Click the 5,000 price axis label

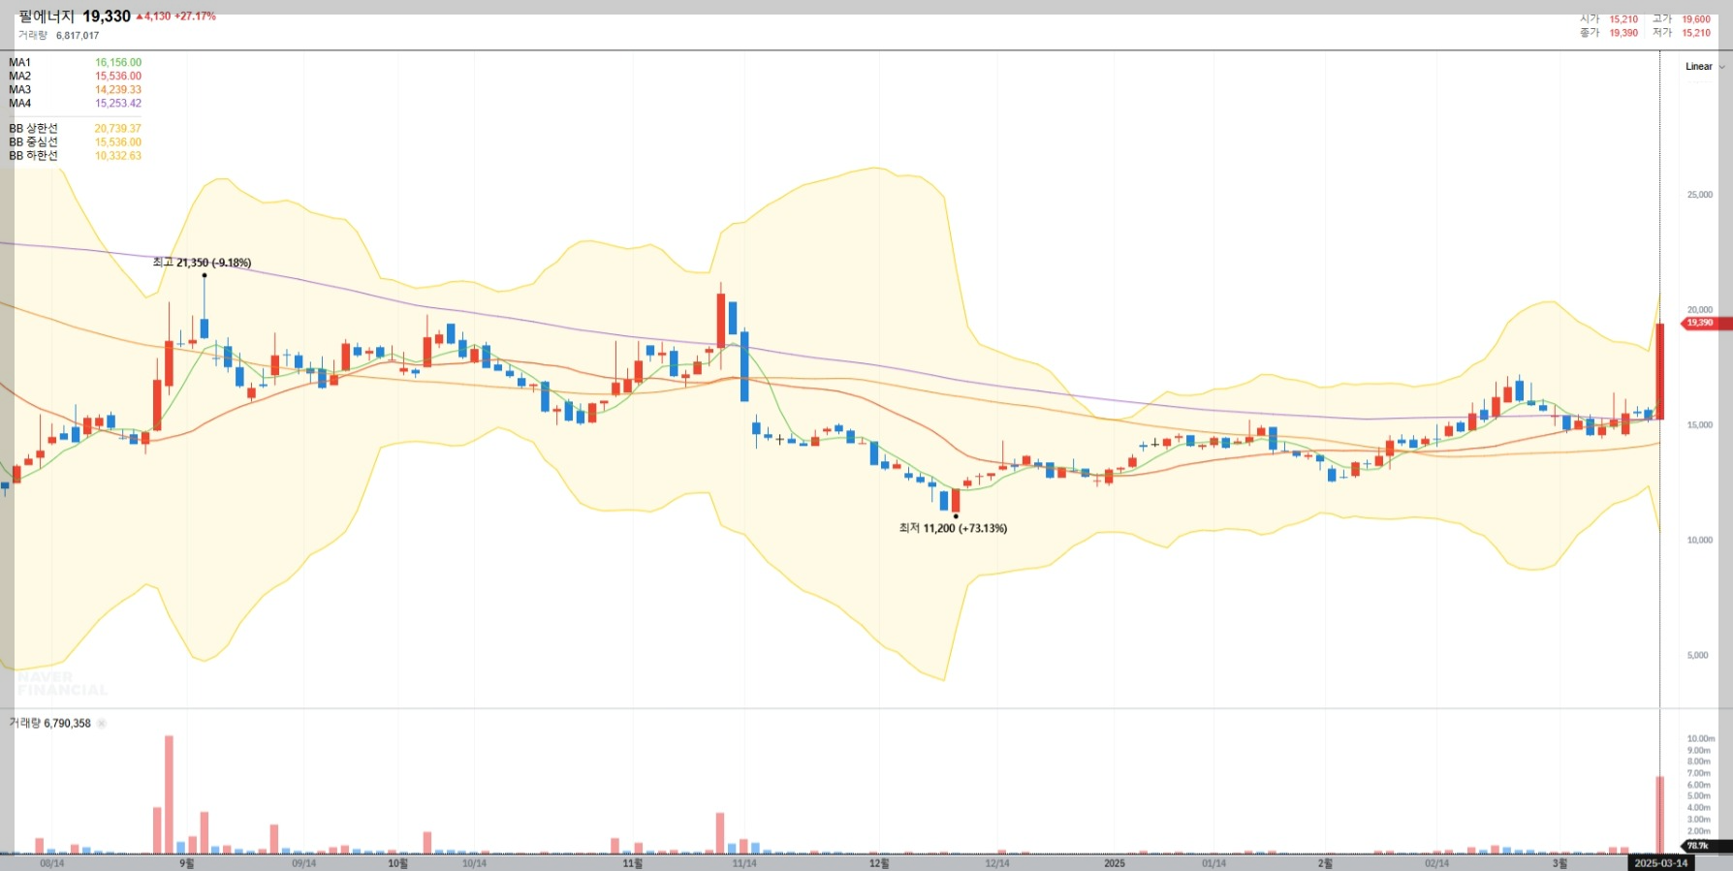1698,656
